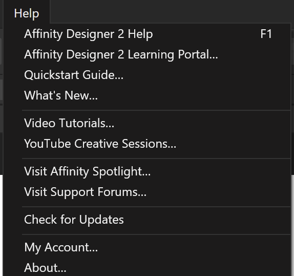Open the Learning Portal link entry

coord(147,54)
